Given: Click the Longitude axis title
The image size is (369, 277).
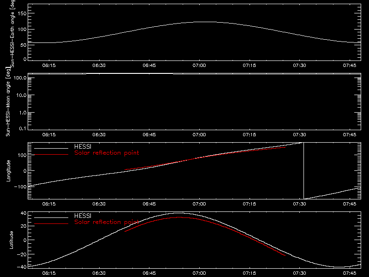Looking at the screenshot, I should (8, 171).
